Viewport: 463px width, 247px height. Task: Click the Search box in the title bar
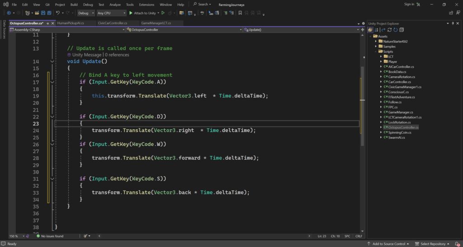click(202, 5)
